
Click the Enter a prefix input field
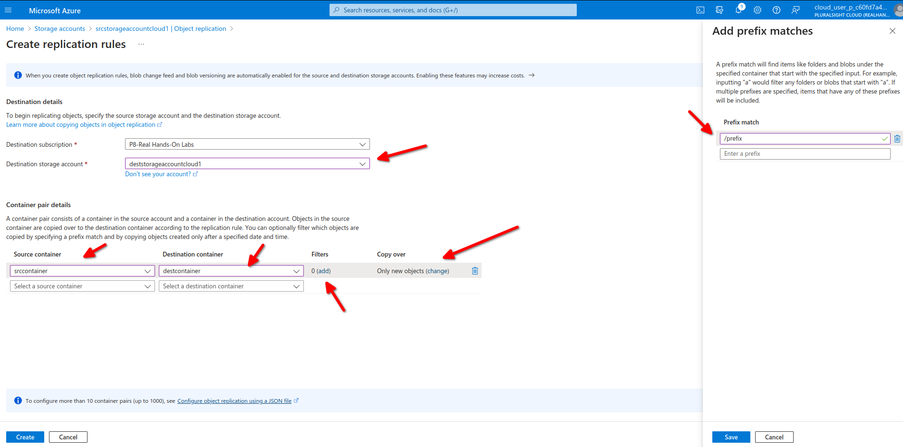805,154
